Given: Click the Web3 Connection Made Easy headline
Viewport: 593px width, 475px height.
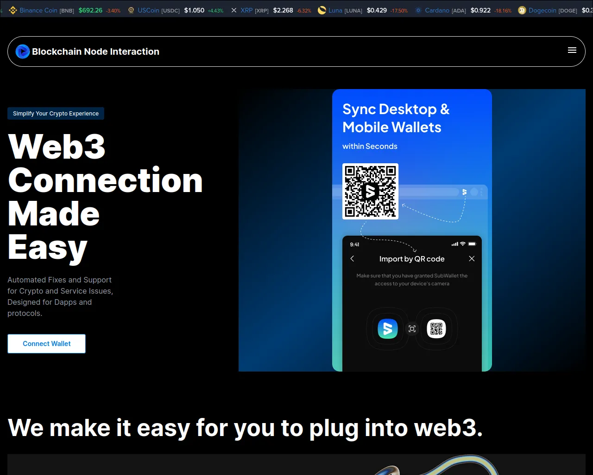Looking at the screenshot, I should tap(105, 197).
